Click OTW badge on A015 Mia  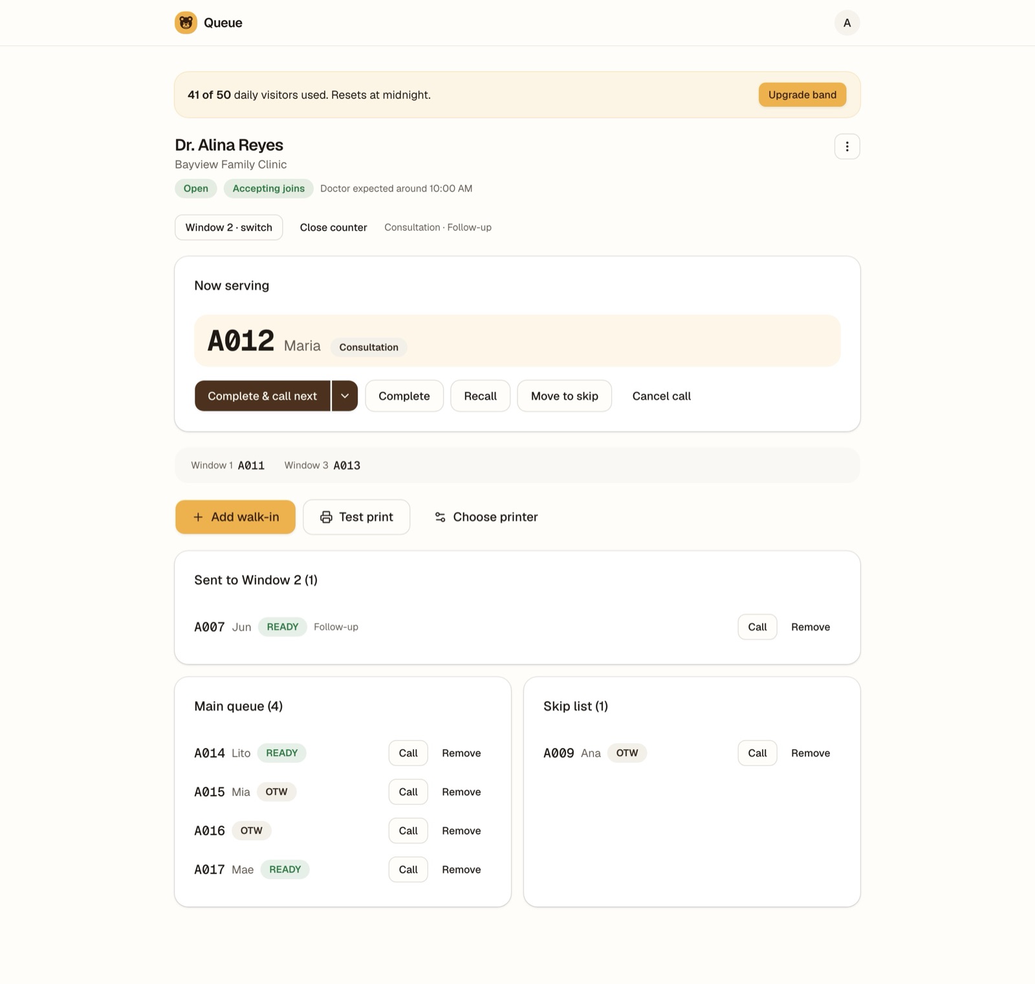click(276, 792)
